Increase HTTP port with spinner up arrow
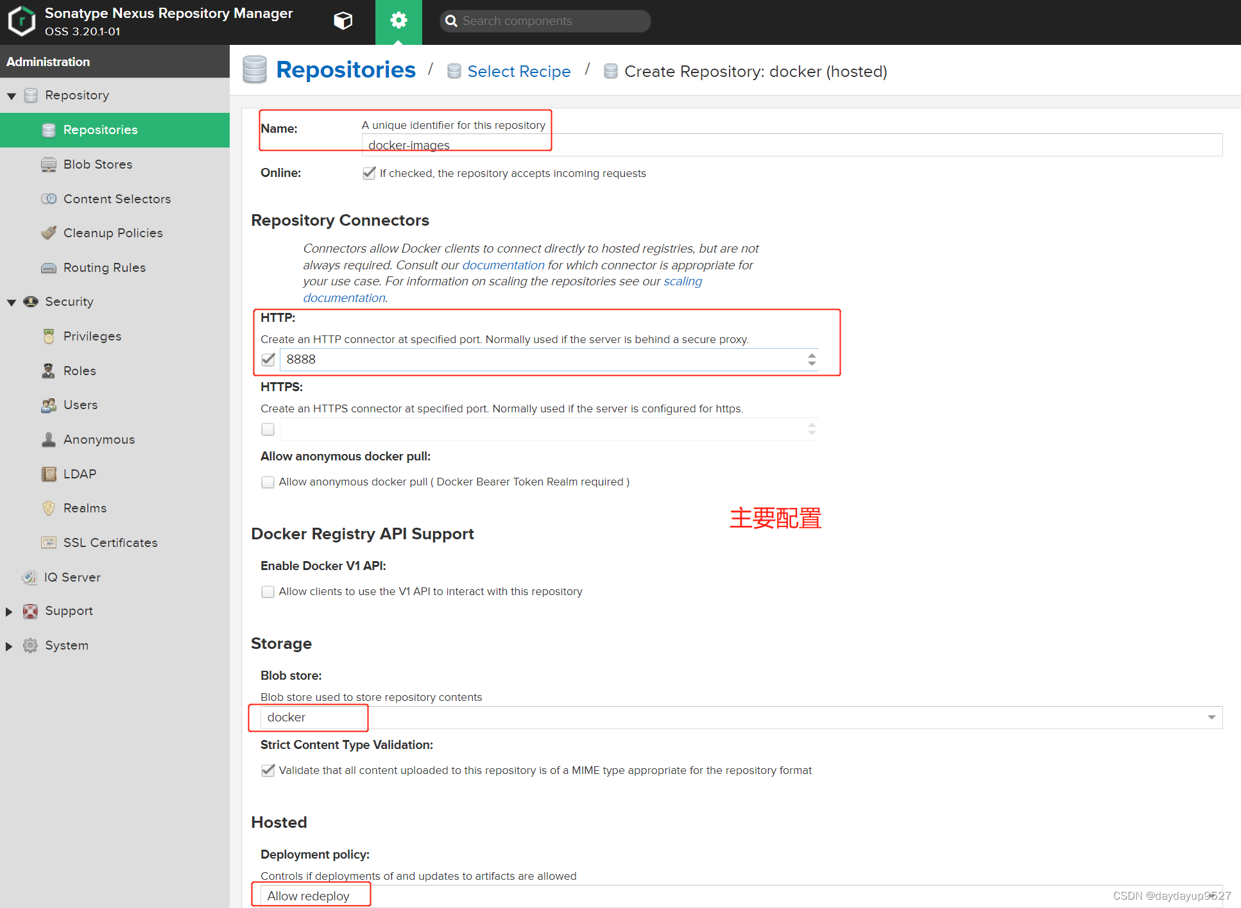The image size is (1241, 908). click(x=812, y=355)
